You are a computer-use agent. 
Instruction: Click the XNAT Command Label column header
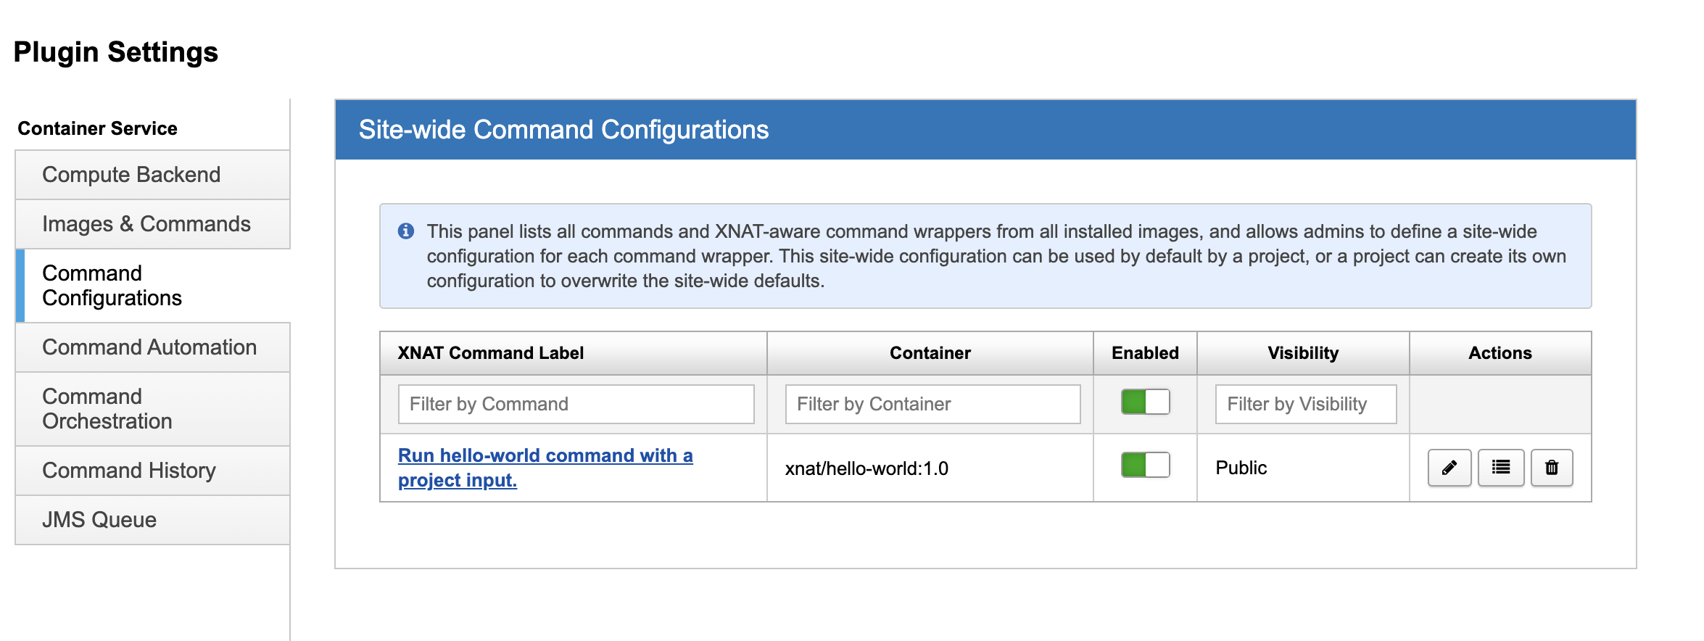pos(491,353)
